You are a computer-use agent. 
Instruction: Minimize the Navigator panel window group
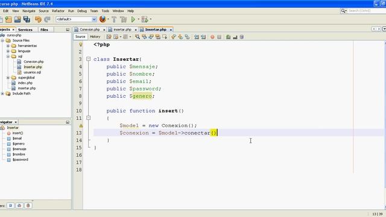point(68,122)
